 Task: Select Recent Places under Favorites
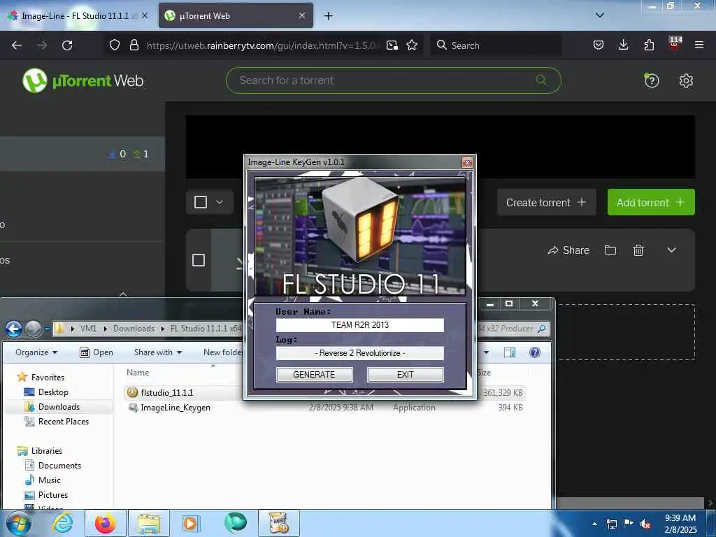[x=64, y=421]
